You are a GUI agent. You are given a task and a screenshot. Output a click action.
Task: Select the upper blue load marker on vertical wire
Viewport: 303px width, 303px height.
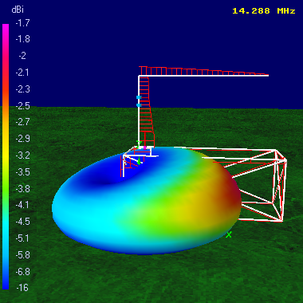point(139,97)
